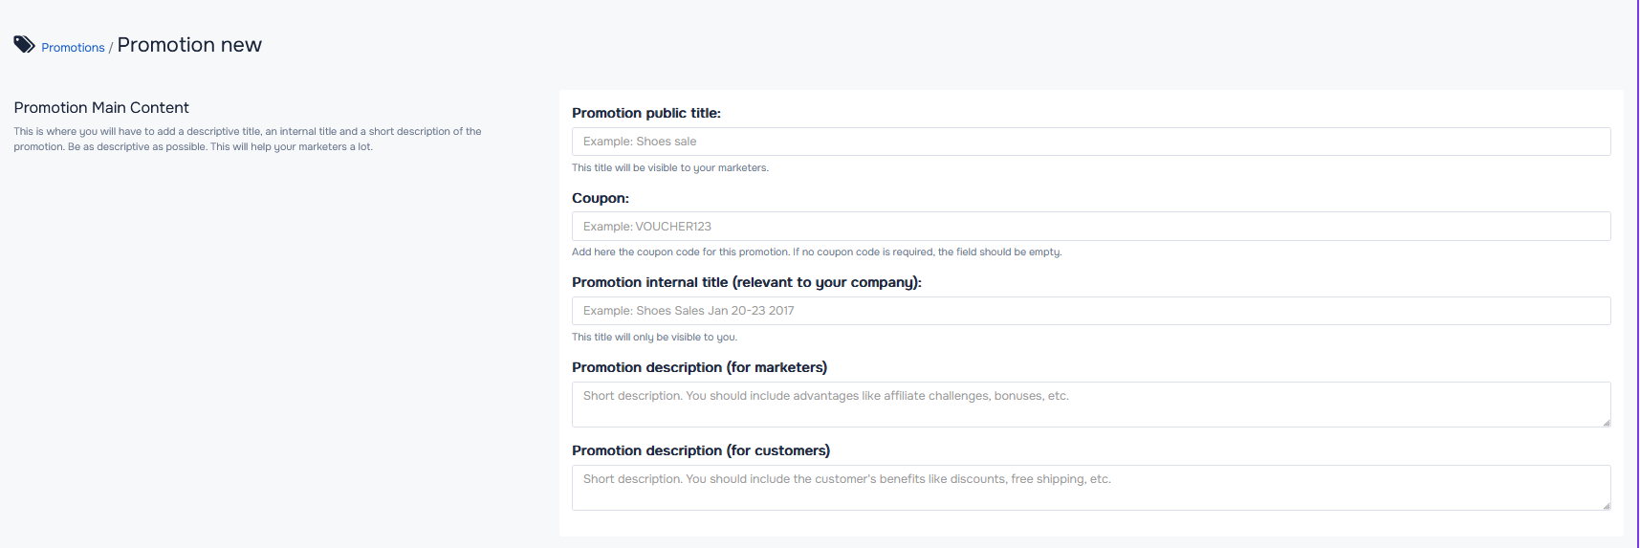
Task: Select the Promotion internal title input
Action: [1091, 311]
